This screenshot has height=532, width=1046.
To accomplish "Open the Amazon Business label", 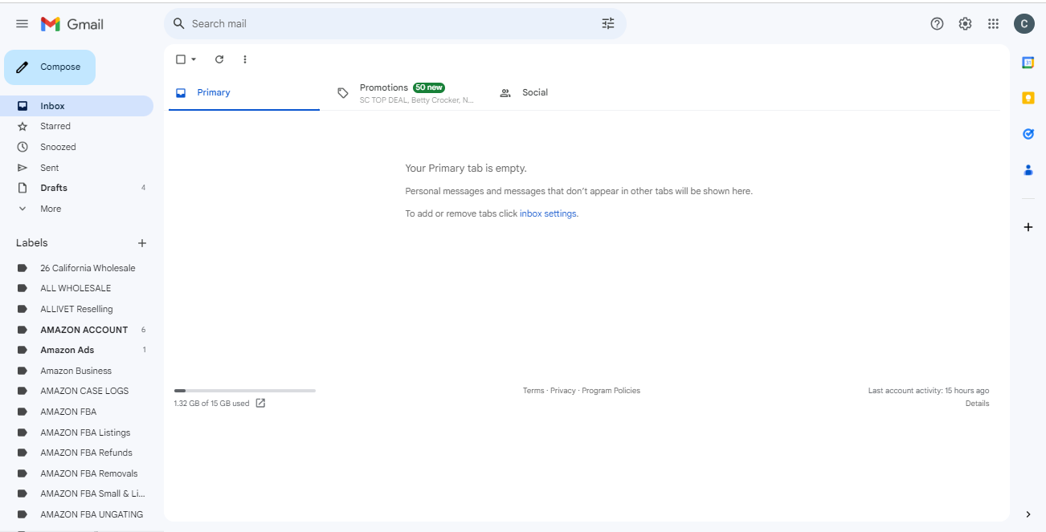I will [x=77, y=371].
